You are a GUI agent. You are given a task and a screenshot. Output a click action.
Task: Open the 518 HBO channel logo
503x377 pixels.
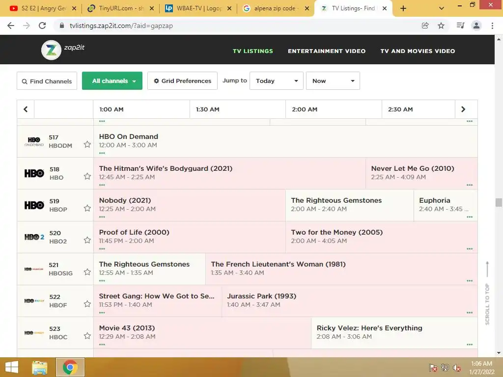click(x=34, y=173)
